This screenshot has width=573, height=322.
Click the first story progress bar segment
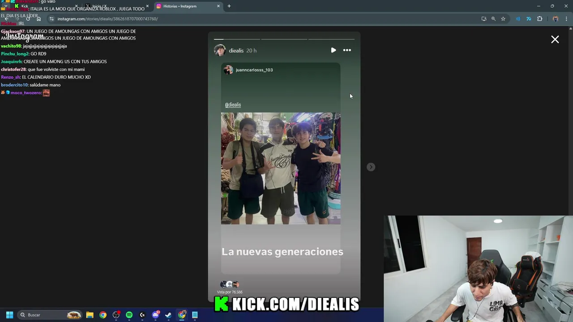236,39
